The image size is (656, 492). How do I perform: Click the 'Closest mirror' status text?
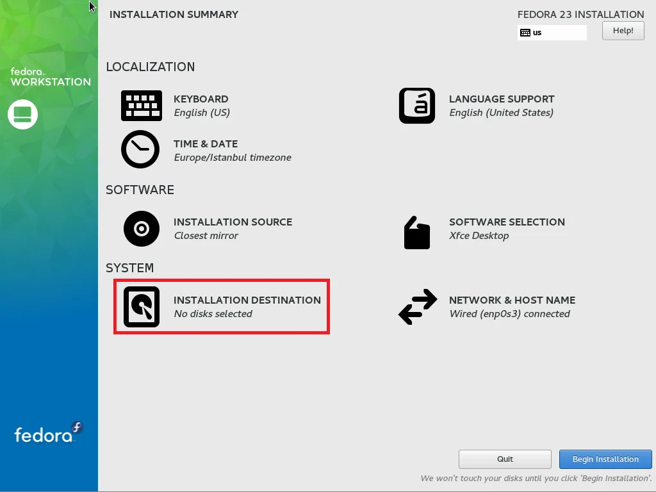[x=206, y=236]
